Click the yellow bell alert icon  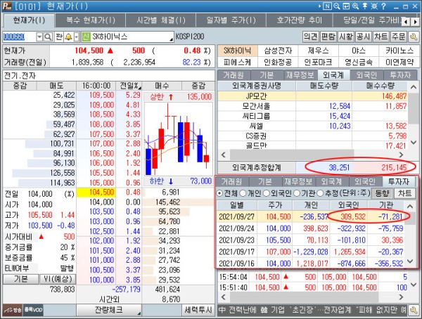click(x=68, y=37)
